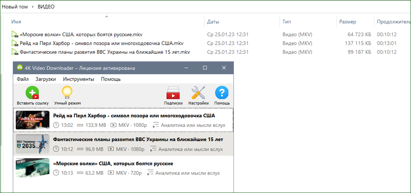
Task: Select the Морские волки submarine thumbnail
Action: pyautogui.click(x=33, y=168)
